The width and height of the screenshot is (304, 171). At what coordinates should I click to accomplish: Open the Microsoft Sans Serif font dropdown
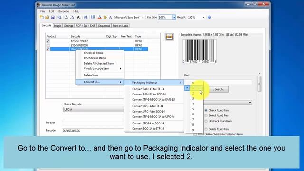pyautogui.click(x=143, y=17)
